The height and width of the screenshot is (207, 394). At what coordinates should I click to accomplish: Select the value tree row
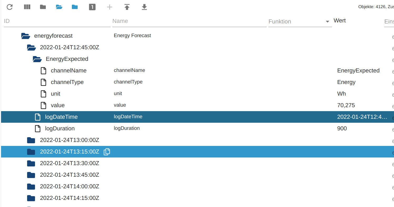(x=197, y=105)
